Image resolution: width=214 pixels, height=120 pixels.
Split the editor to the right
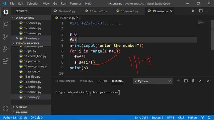[x=201, y=11]
